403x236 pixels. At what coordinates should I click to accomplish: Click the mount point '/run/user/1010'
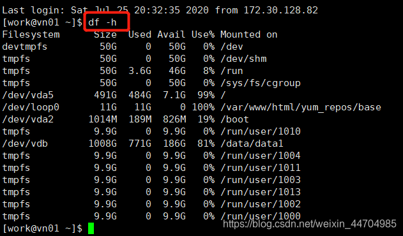(261, 131)
